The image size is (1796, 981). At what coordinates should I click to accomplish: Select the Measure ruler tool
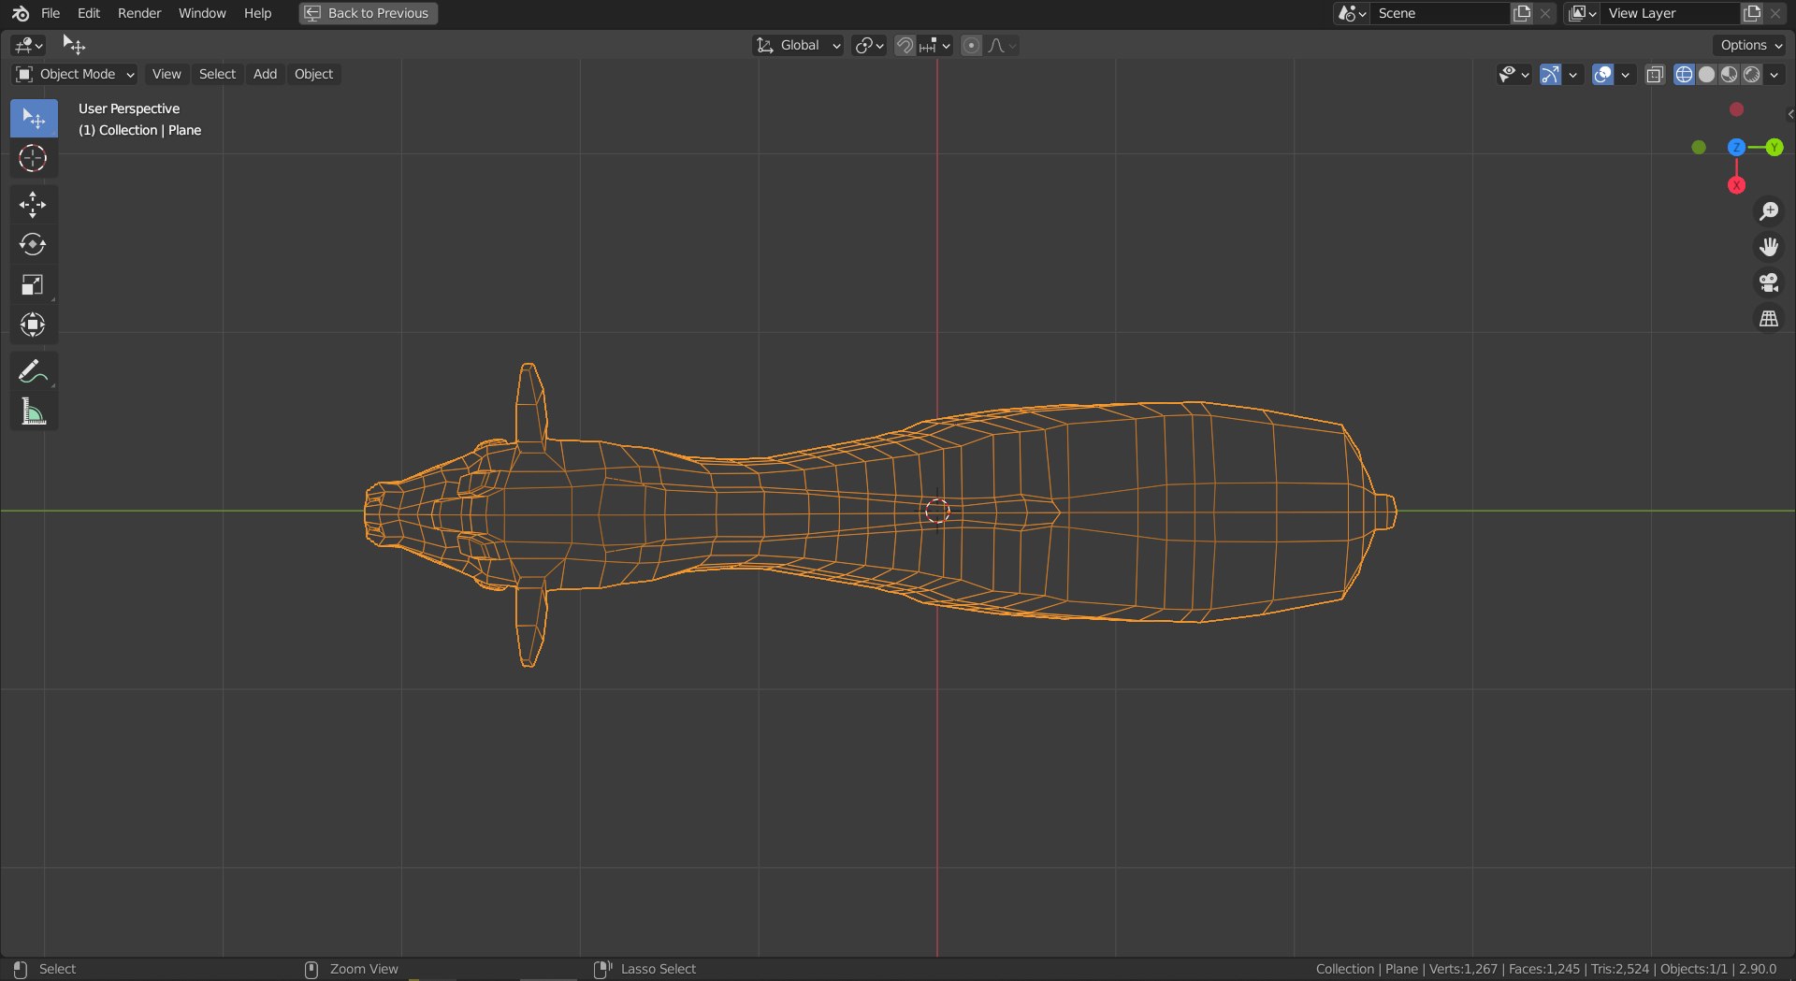point(34,411)
